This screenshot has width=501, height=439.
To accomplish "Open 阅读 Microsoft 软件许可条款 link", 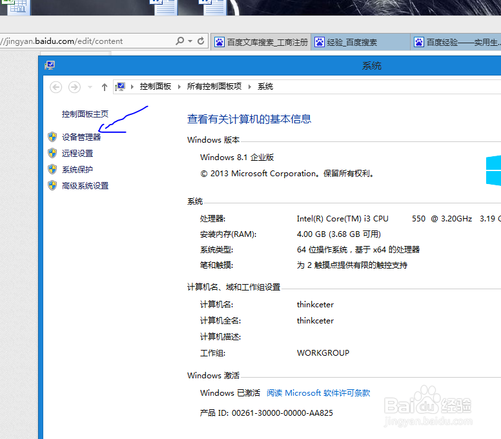I will 318,393.
